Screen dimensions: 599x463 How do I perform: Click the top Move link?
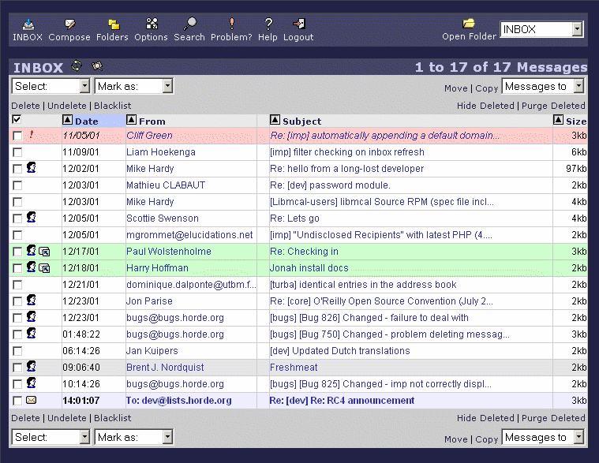click(456, 88)
